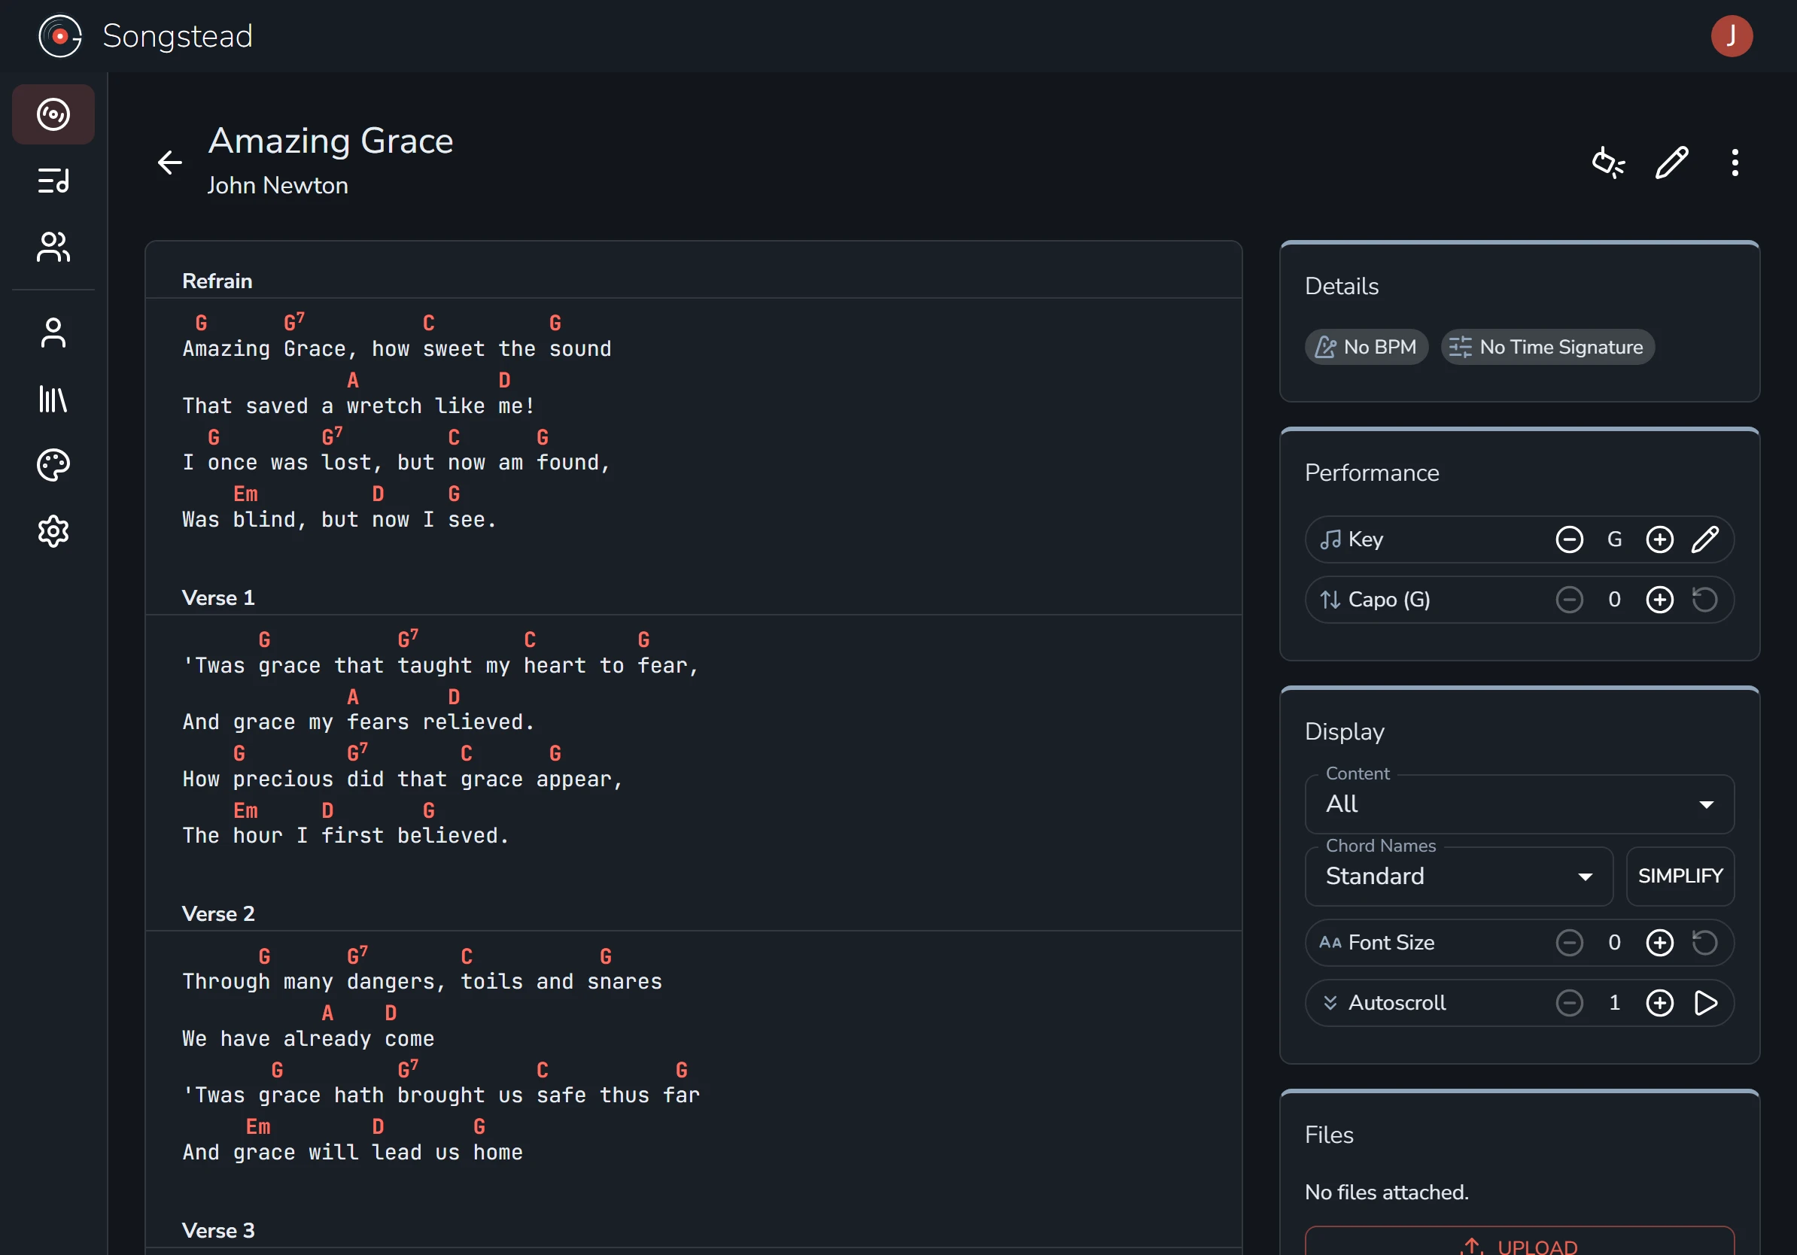Image resolution: width=1797 pixels, height=1255 pixels.
Task: Open the Library books sidebar icon
Action: click(53, 399)
